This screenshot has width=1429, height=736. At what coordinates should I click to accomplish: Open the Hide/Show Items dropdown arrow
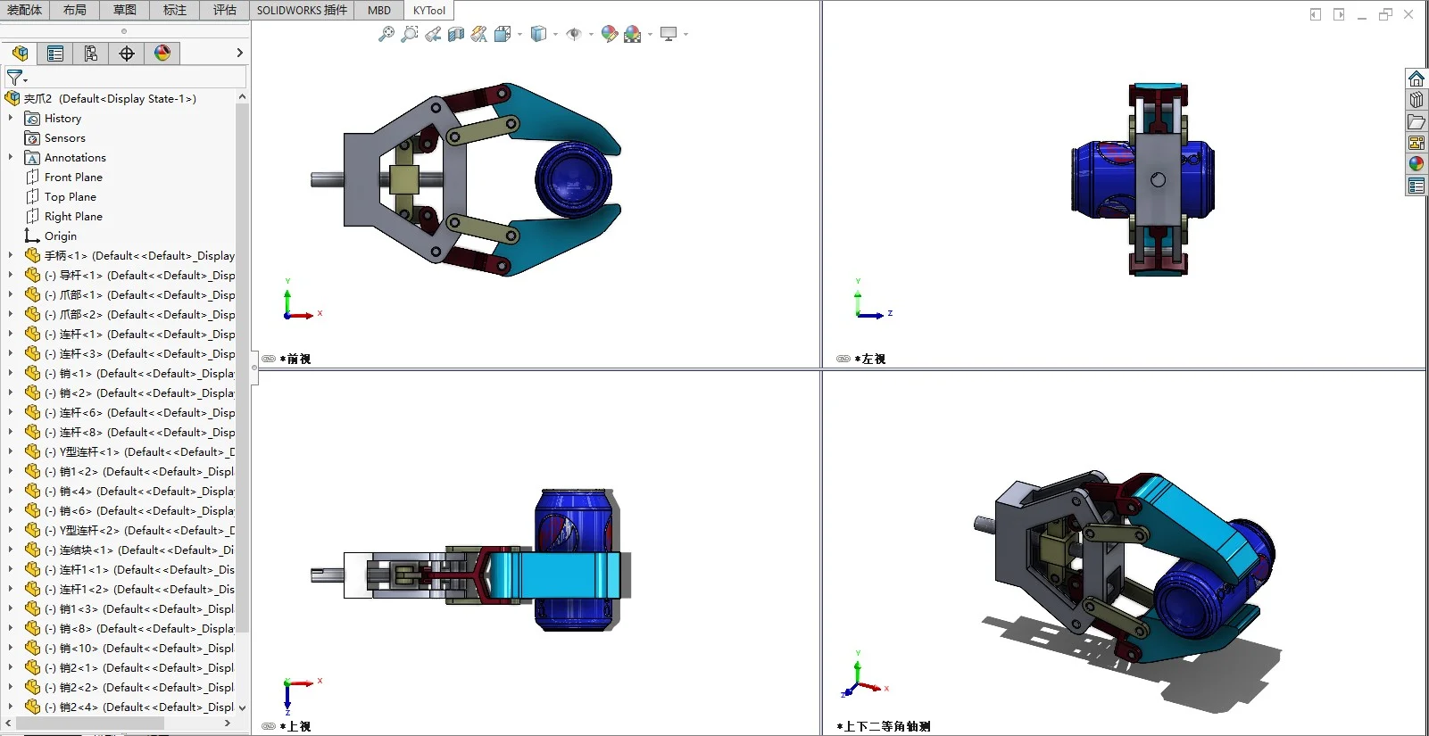pyautogui.click(x=591, y=35)
